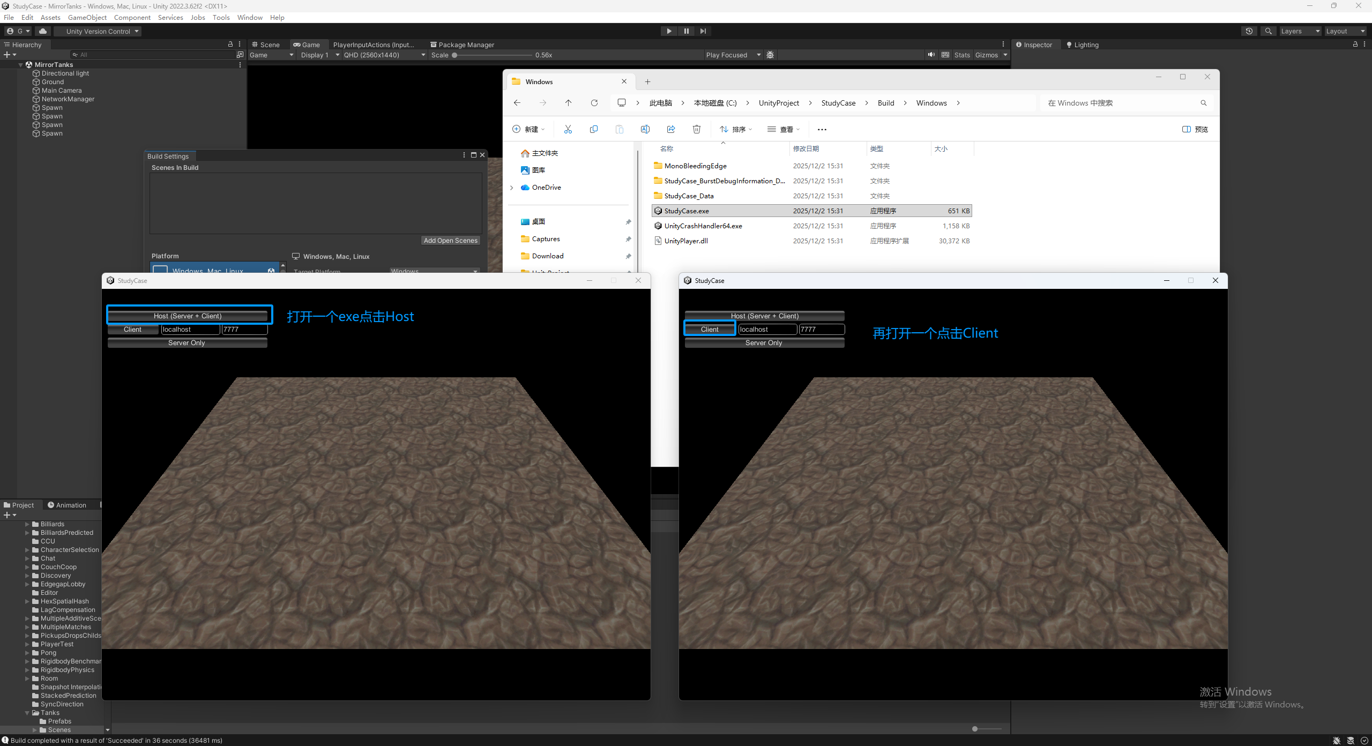Click the Step frame button
The image size is (1372, 746).
pos(703,31)
